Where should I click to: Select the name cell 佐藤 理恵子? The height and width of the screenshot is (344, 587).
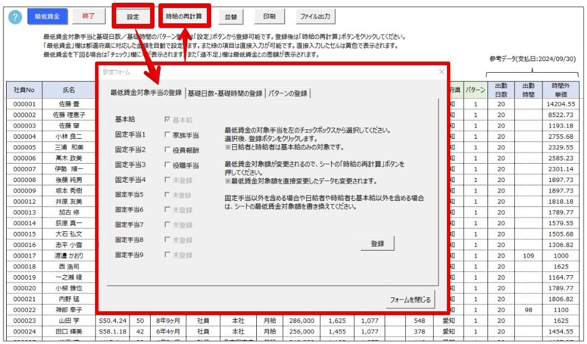click(x=69, y=115)
